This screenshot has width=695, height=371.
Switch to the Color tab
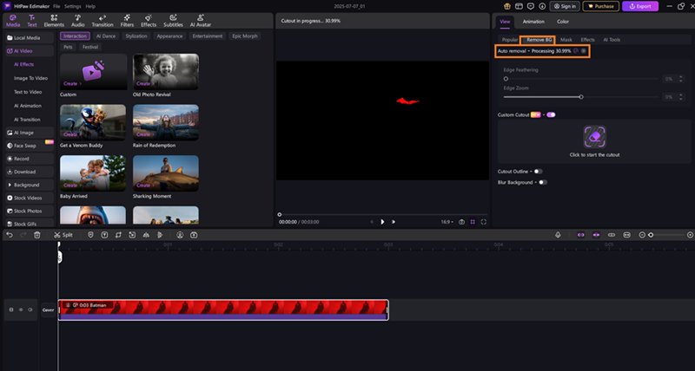tap(563, 22)
